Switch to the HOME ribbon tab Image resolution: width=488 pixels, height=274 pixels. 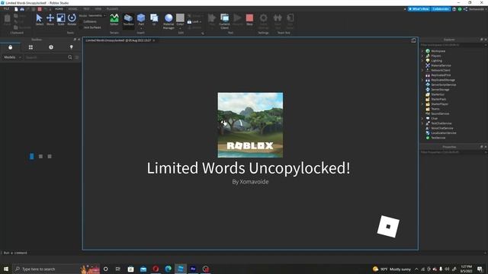[x=59, y=9]
